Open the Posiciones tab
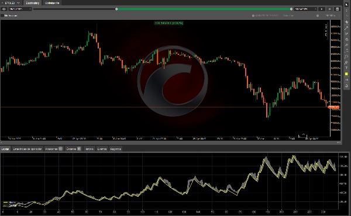The height and width of the screenshot is (216, 351). point(54,149)
